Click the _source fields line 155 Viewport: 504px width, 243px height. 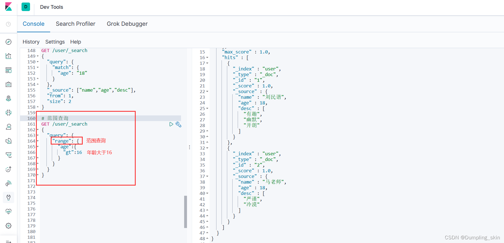91,90
